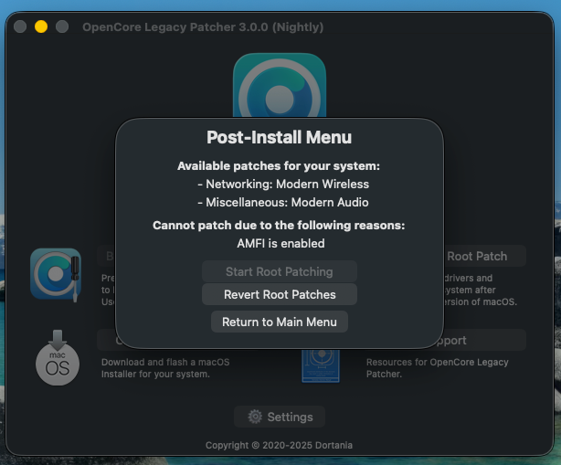Click the Support button partially hidden by dialog

481,340
